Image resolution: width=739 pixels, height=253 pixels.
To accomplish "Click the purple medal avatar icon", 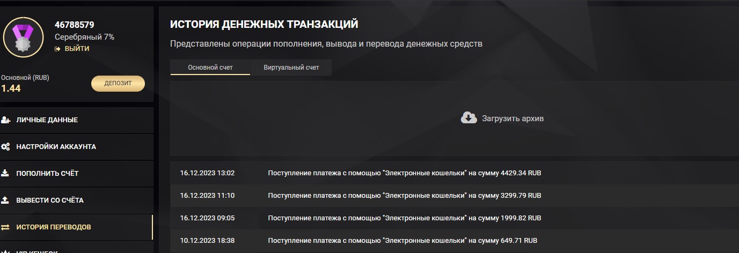I will click(x=23, y=36).
